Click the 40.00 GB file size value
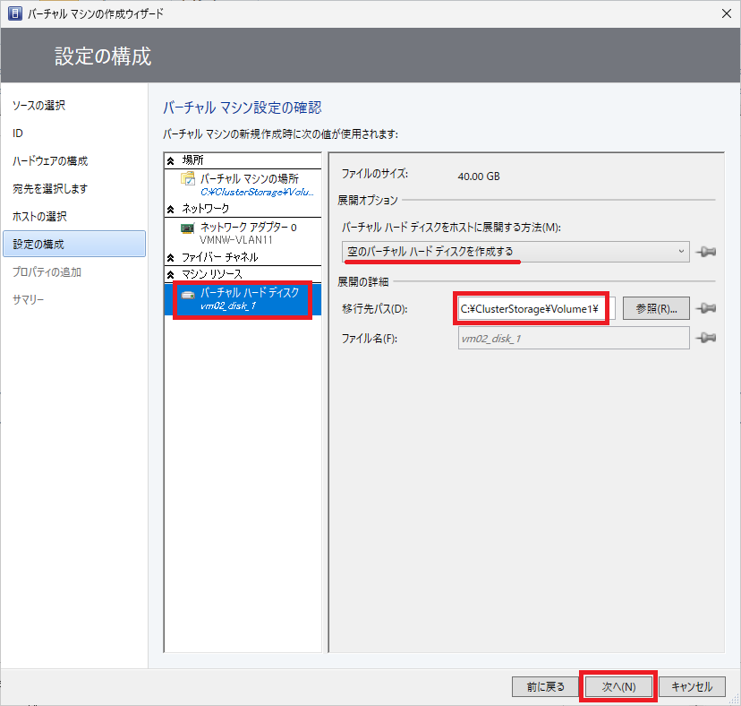Image resolution: width=741 pixels, height=706 pixels. point(479,176)
